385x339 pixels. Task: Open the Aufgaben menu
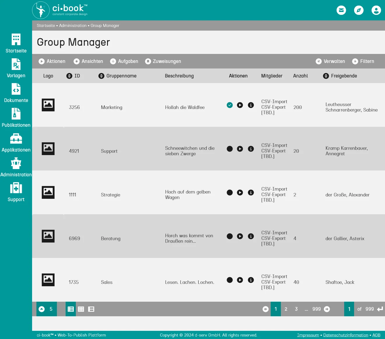tap(124, 61)
